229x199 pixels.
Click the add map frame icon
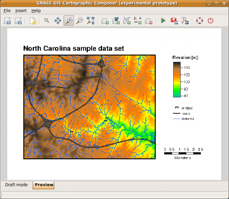pos(105,21)
